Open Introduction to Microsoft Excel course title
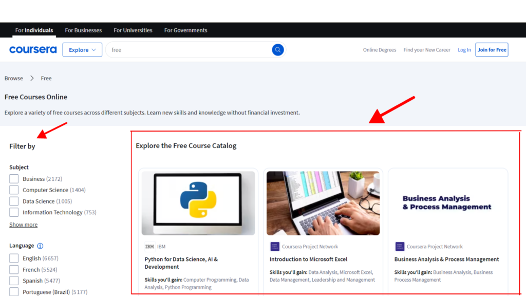 [308, 259]
